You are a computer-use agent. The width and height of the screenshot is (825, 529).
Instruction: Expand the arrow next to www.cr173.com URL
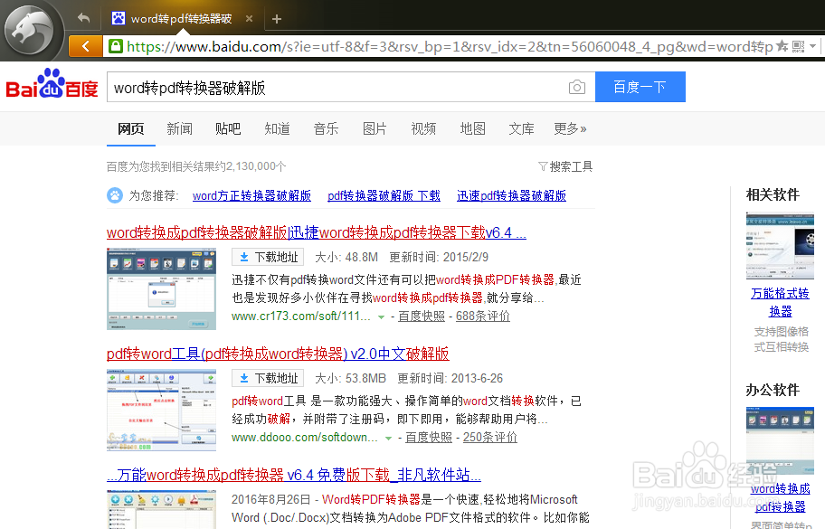point(381,317)
